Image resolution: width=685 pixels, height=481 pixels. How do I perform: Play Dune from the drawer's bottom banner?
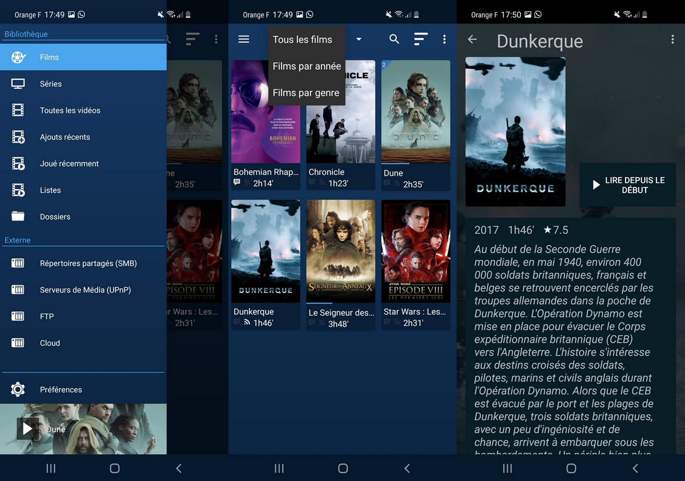[x=27, y=429]
